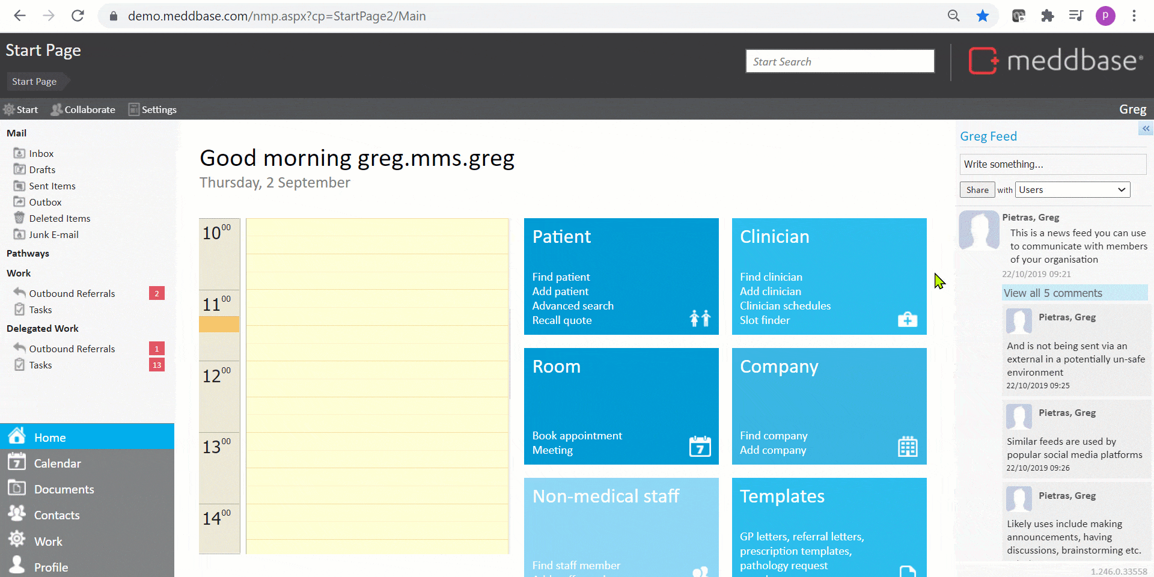Image resolution: width=1154 pixels, height=577 pixels.
Task: Open the mail Inbox folder
Action: pos(41,154)
